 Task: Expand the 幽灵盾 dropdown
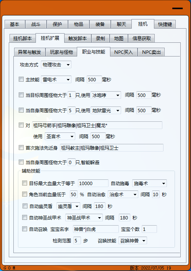[x=68, y=206]
